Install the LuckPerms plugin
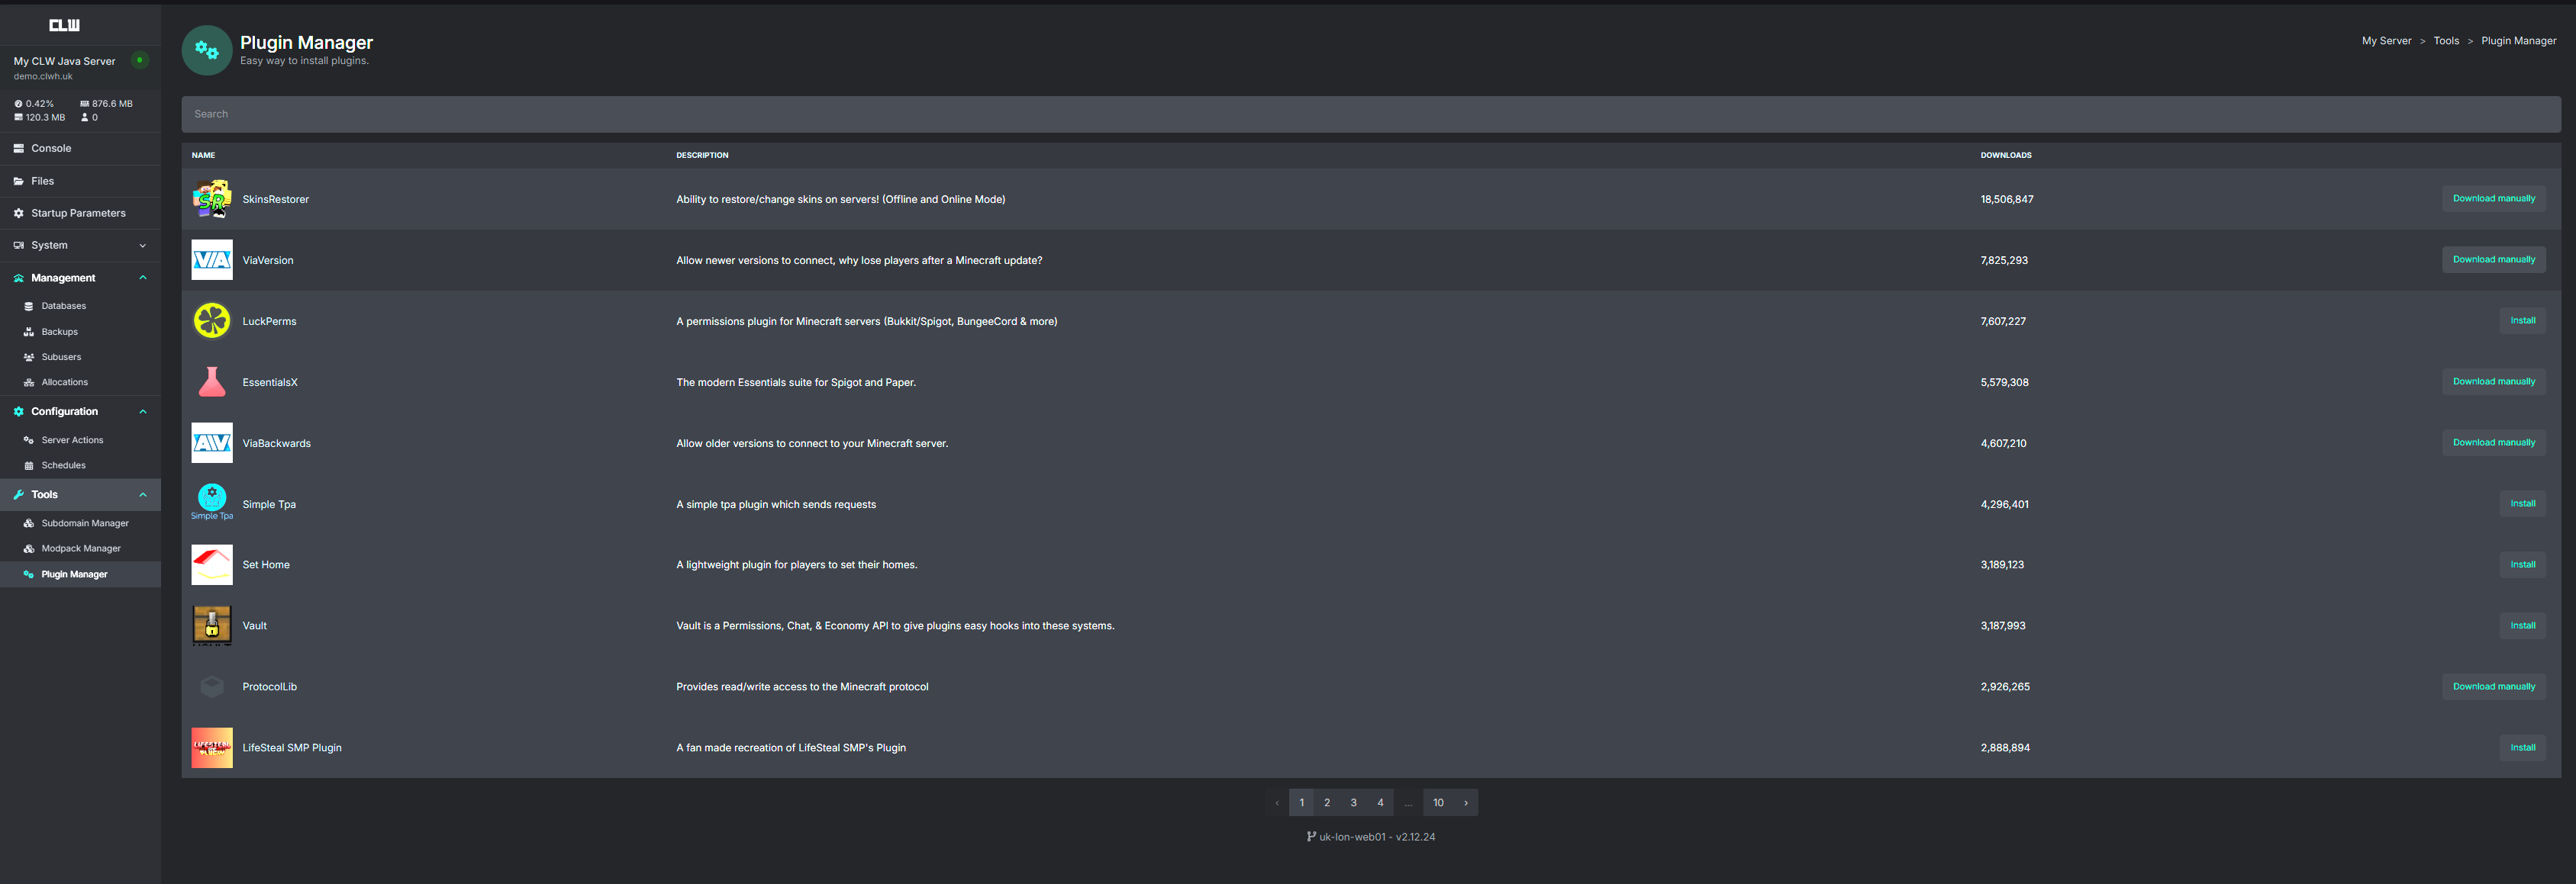This screenshot has height=884, width=2576. (x=2522, y=320)
